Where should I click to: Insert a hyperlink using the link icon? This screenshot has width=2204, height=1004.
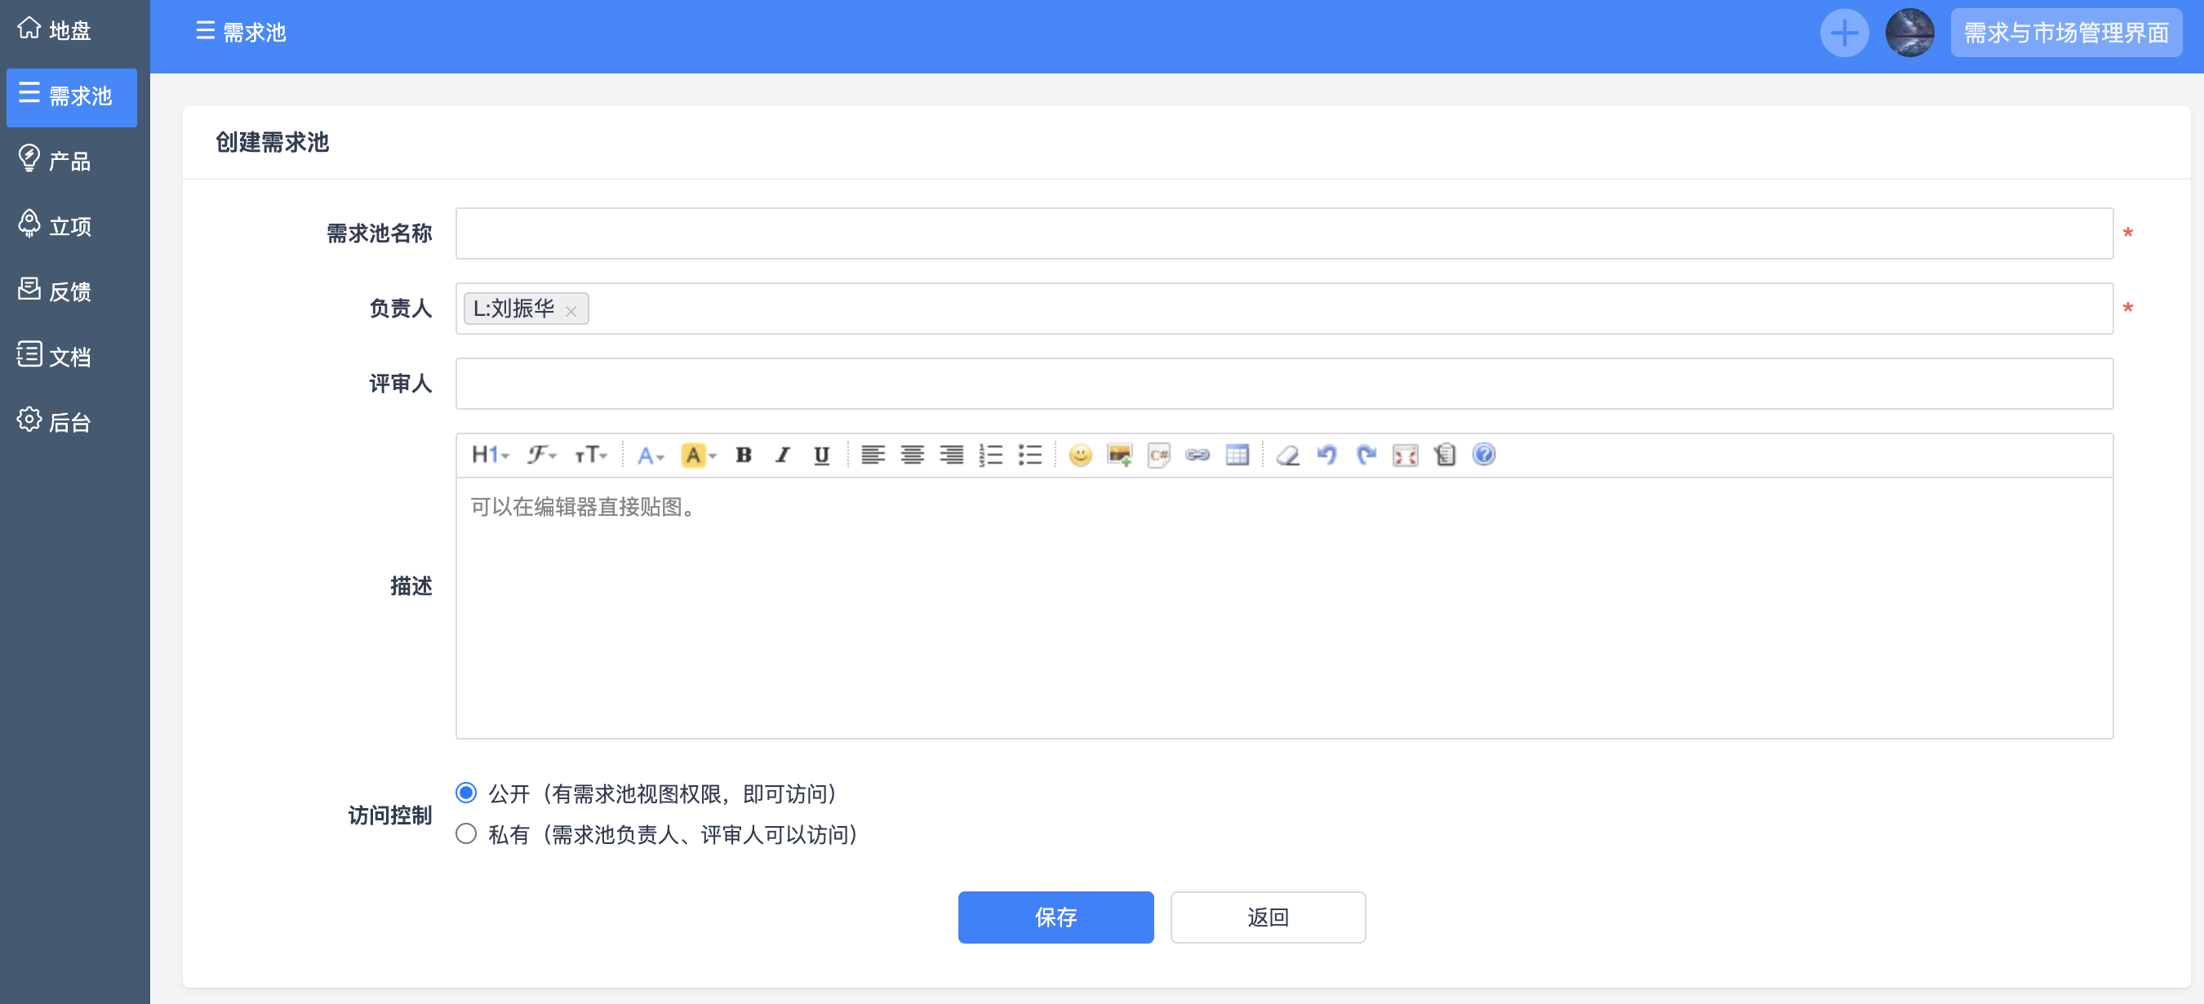click(1197, 455)
